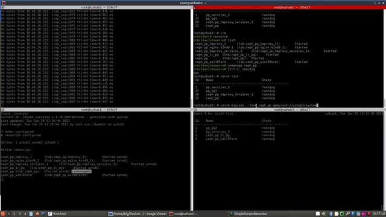
Task: Click the 'Online: [ uzhub1 uzhub2 uzhub3 ]' line
Action: (x=30, y=142)
